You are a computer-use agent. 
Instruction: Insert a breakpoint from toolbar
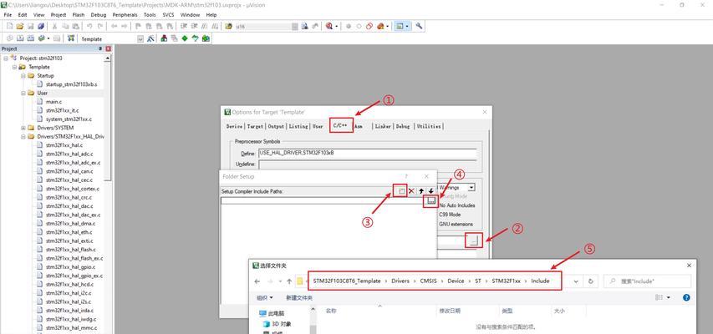click(x=349, y=26)
